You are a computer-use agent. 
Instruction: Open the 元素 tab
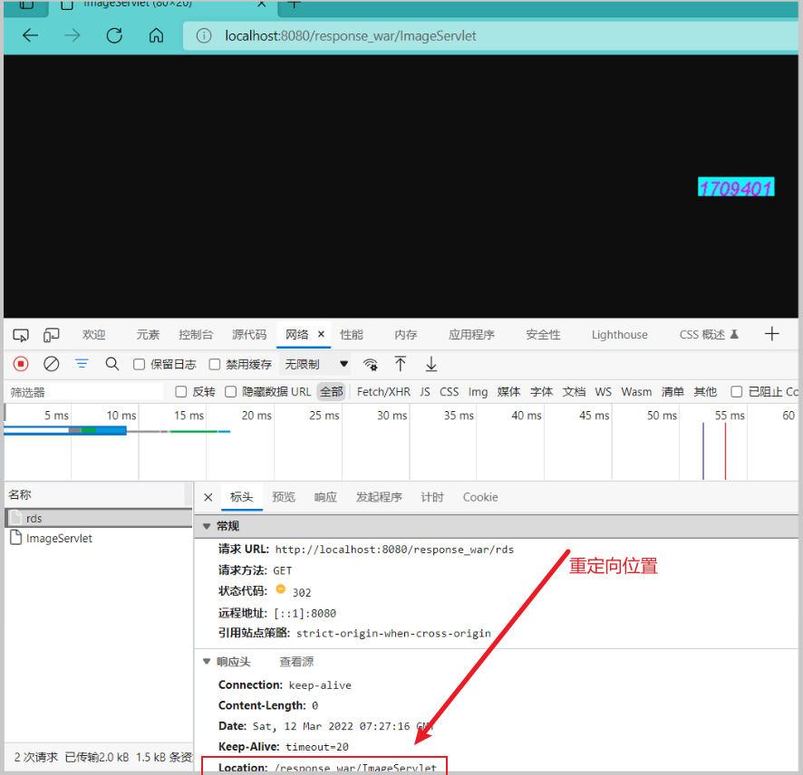(148, 335)
